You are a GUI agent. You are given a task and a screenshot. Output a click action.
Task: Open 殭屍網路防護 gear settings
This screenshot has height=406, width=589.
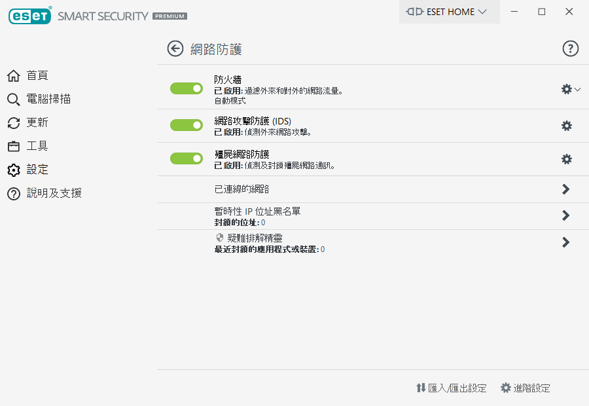coord(567,159)
